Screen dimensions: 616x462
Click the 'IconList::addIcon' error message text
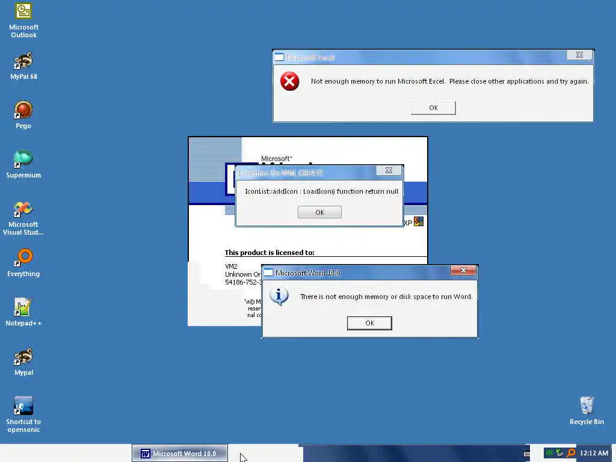point(321,191)
